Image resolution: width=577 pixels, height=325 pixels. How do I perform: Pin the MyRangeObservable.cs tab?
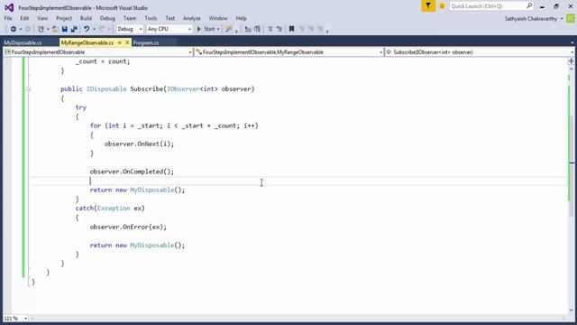point(120,42)
